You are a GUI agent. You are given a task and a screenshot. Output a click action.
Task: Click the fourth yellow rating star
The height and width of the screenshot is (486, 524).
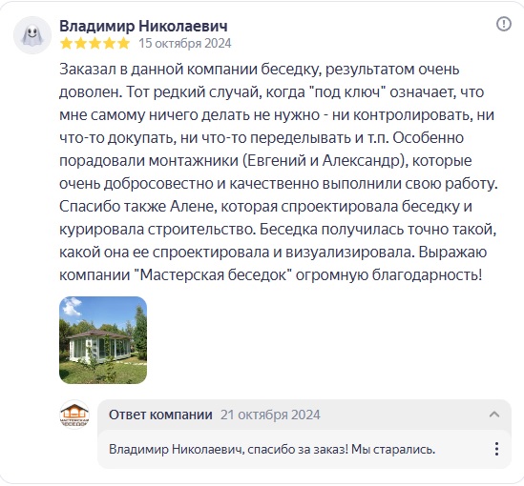tap(109, 44)
